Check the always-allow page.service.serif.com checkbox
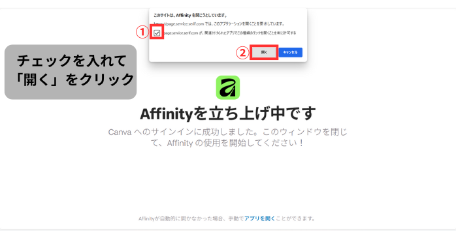This screenshot has width=456, height=238. point(157,33)
